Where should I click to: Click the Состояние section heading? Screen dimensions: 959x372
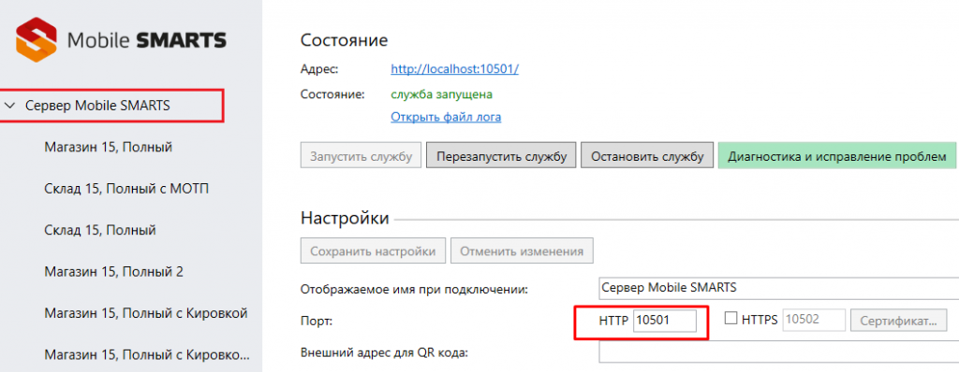[x=345, y=40]
